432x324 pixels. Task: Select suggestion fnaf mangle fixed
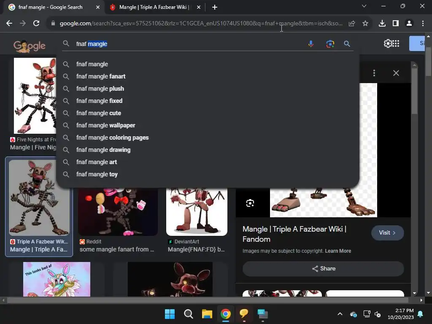coord(208,101)
